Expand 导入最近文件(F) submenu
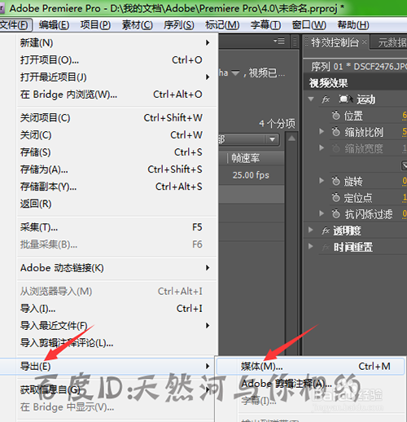407x422 pixels. [116, 326]
